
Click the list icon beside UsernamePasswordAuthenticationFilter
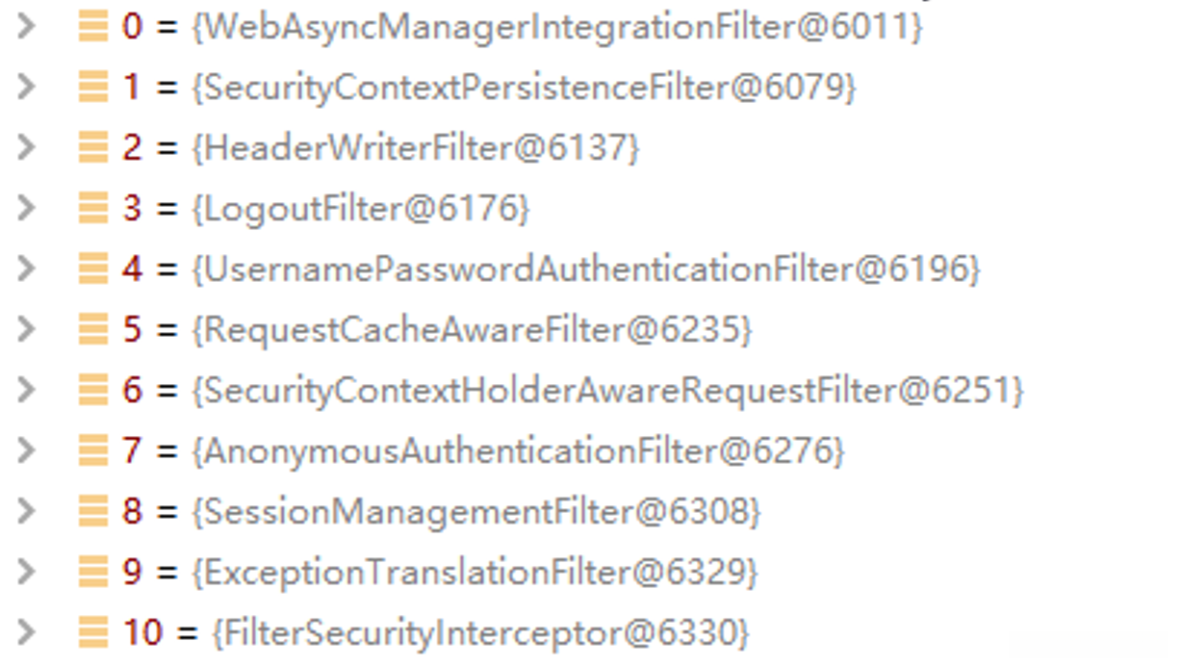pos(93,269)
